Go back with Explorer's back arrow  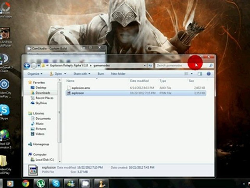27,66
